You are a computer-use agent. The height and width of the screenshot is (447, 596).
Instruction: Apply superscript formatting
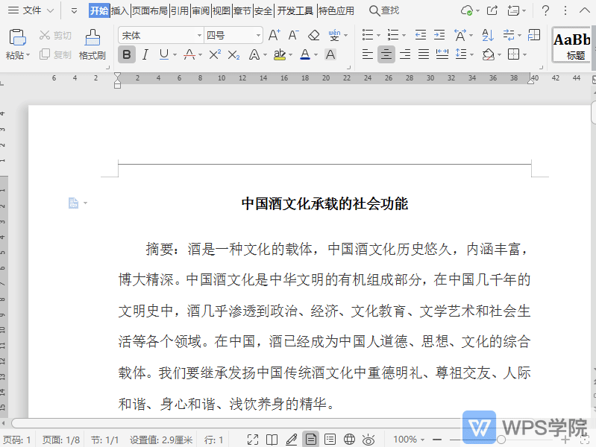215,54
